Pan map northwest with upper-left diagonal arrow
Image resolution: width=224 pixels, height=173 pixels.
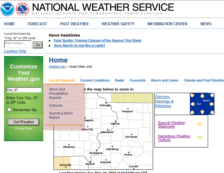pos(193,95)
